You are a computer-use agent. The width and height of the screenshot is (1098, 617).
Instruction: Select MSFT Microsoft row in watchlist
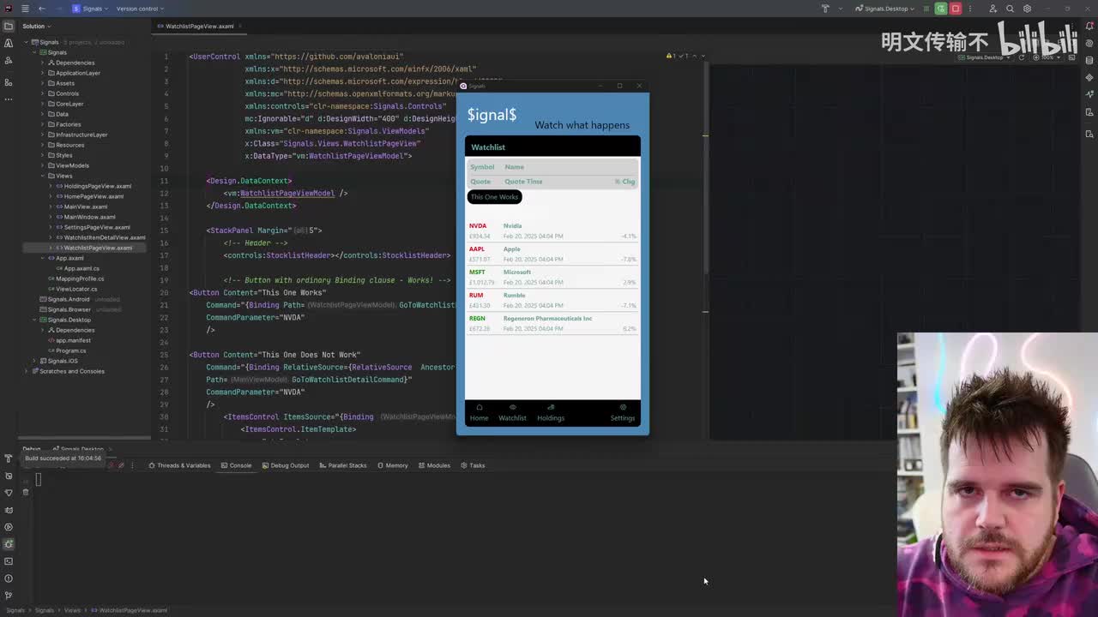tap(552, 277)
